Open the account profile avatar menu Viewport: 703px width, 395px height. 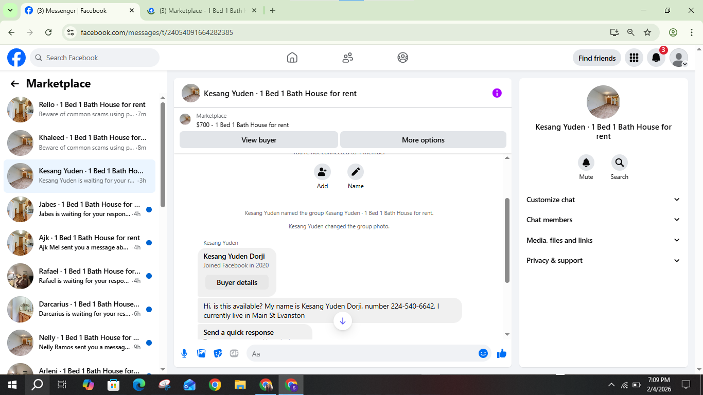[x=679, y=58]
